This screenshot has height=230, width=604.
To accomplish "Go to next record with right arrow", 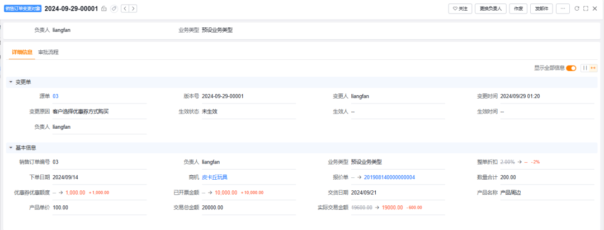I will click(133, 9).
